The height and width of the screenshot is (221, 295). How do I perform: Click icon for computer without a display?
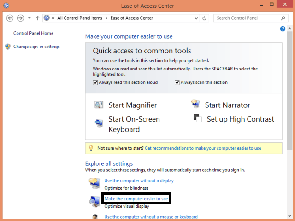[94, 183]
